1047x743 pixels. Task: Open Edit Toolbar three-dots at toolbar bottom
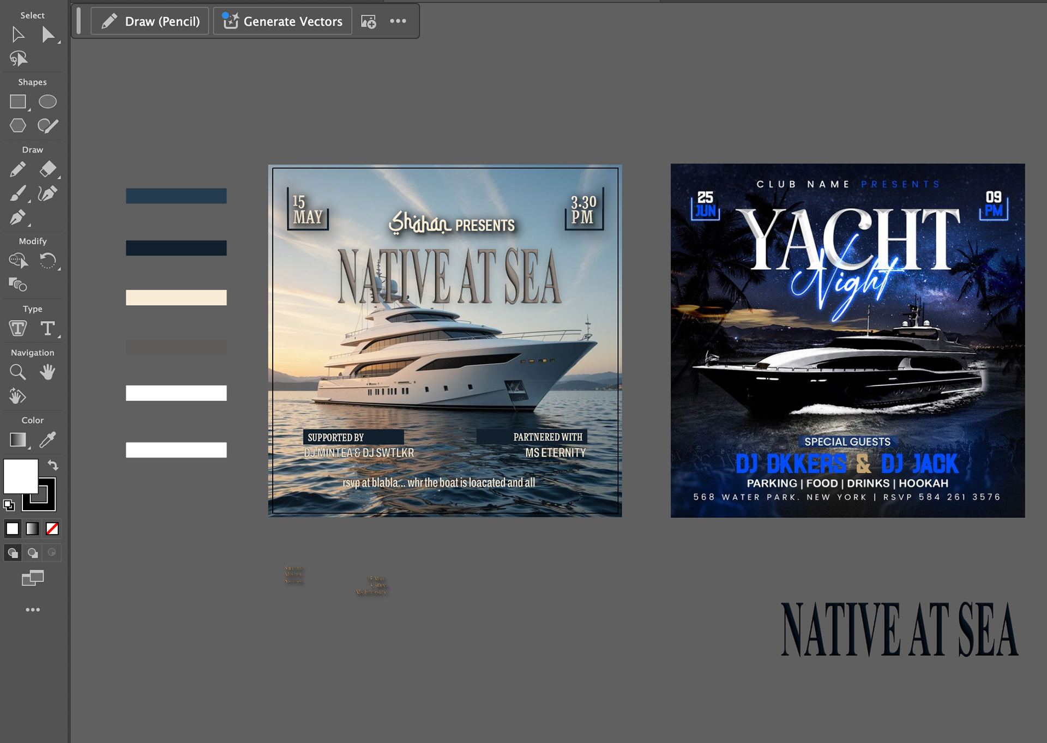(x=33, y=610)
